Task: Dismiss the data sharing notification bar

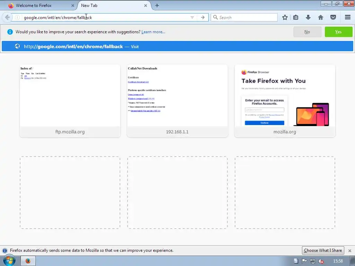Action: coord(349,251)
